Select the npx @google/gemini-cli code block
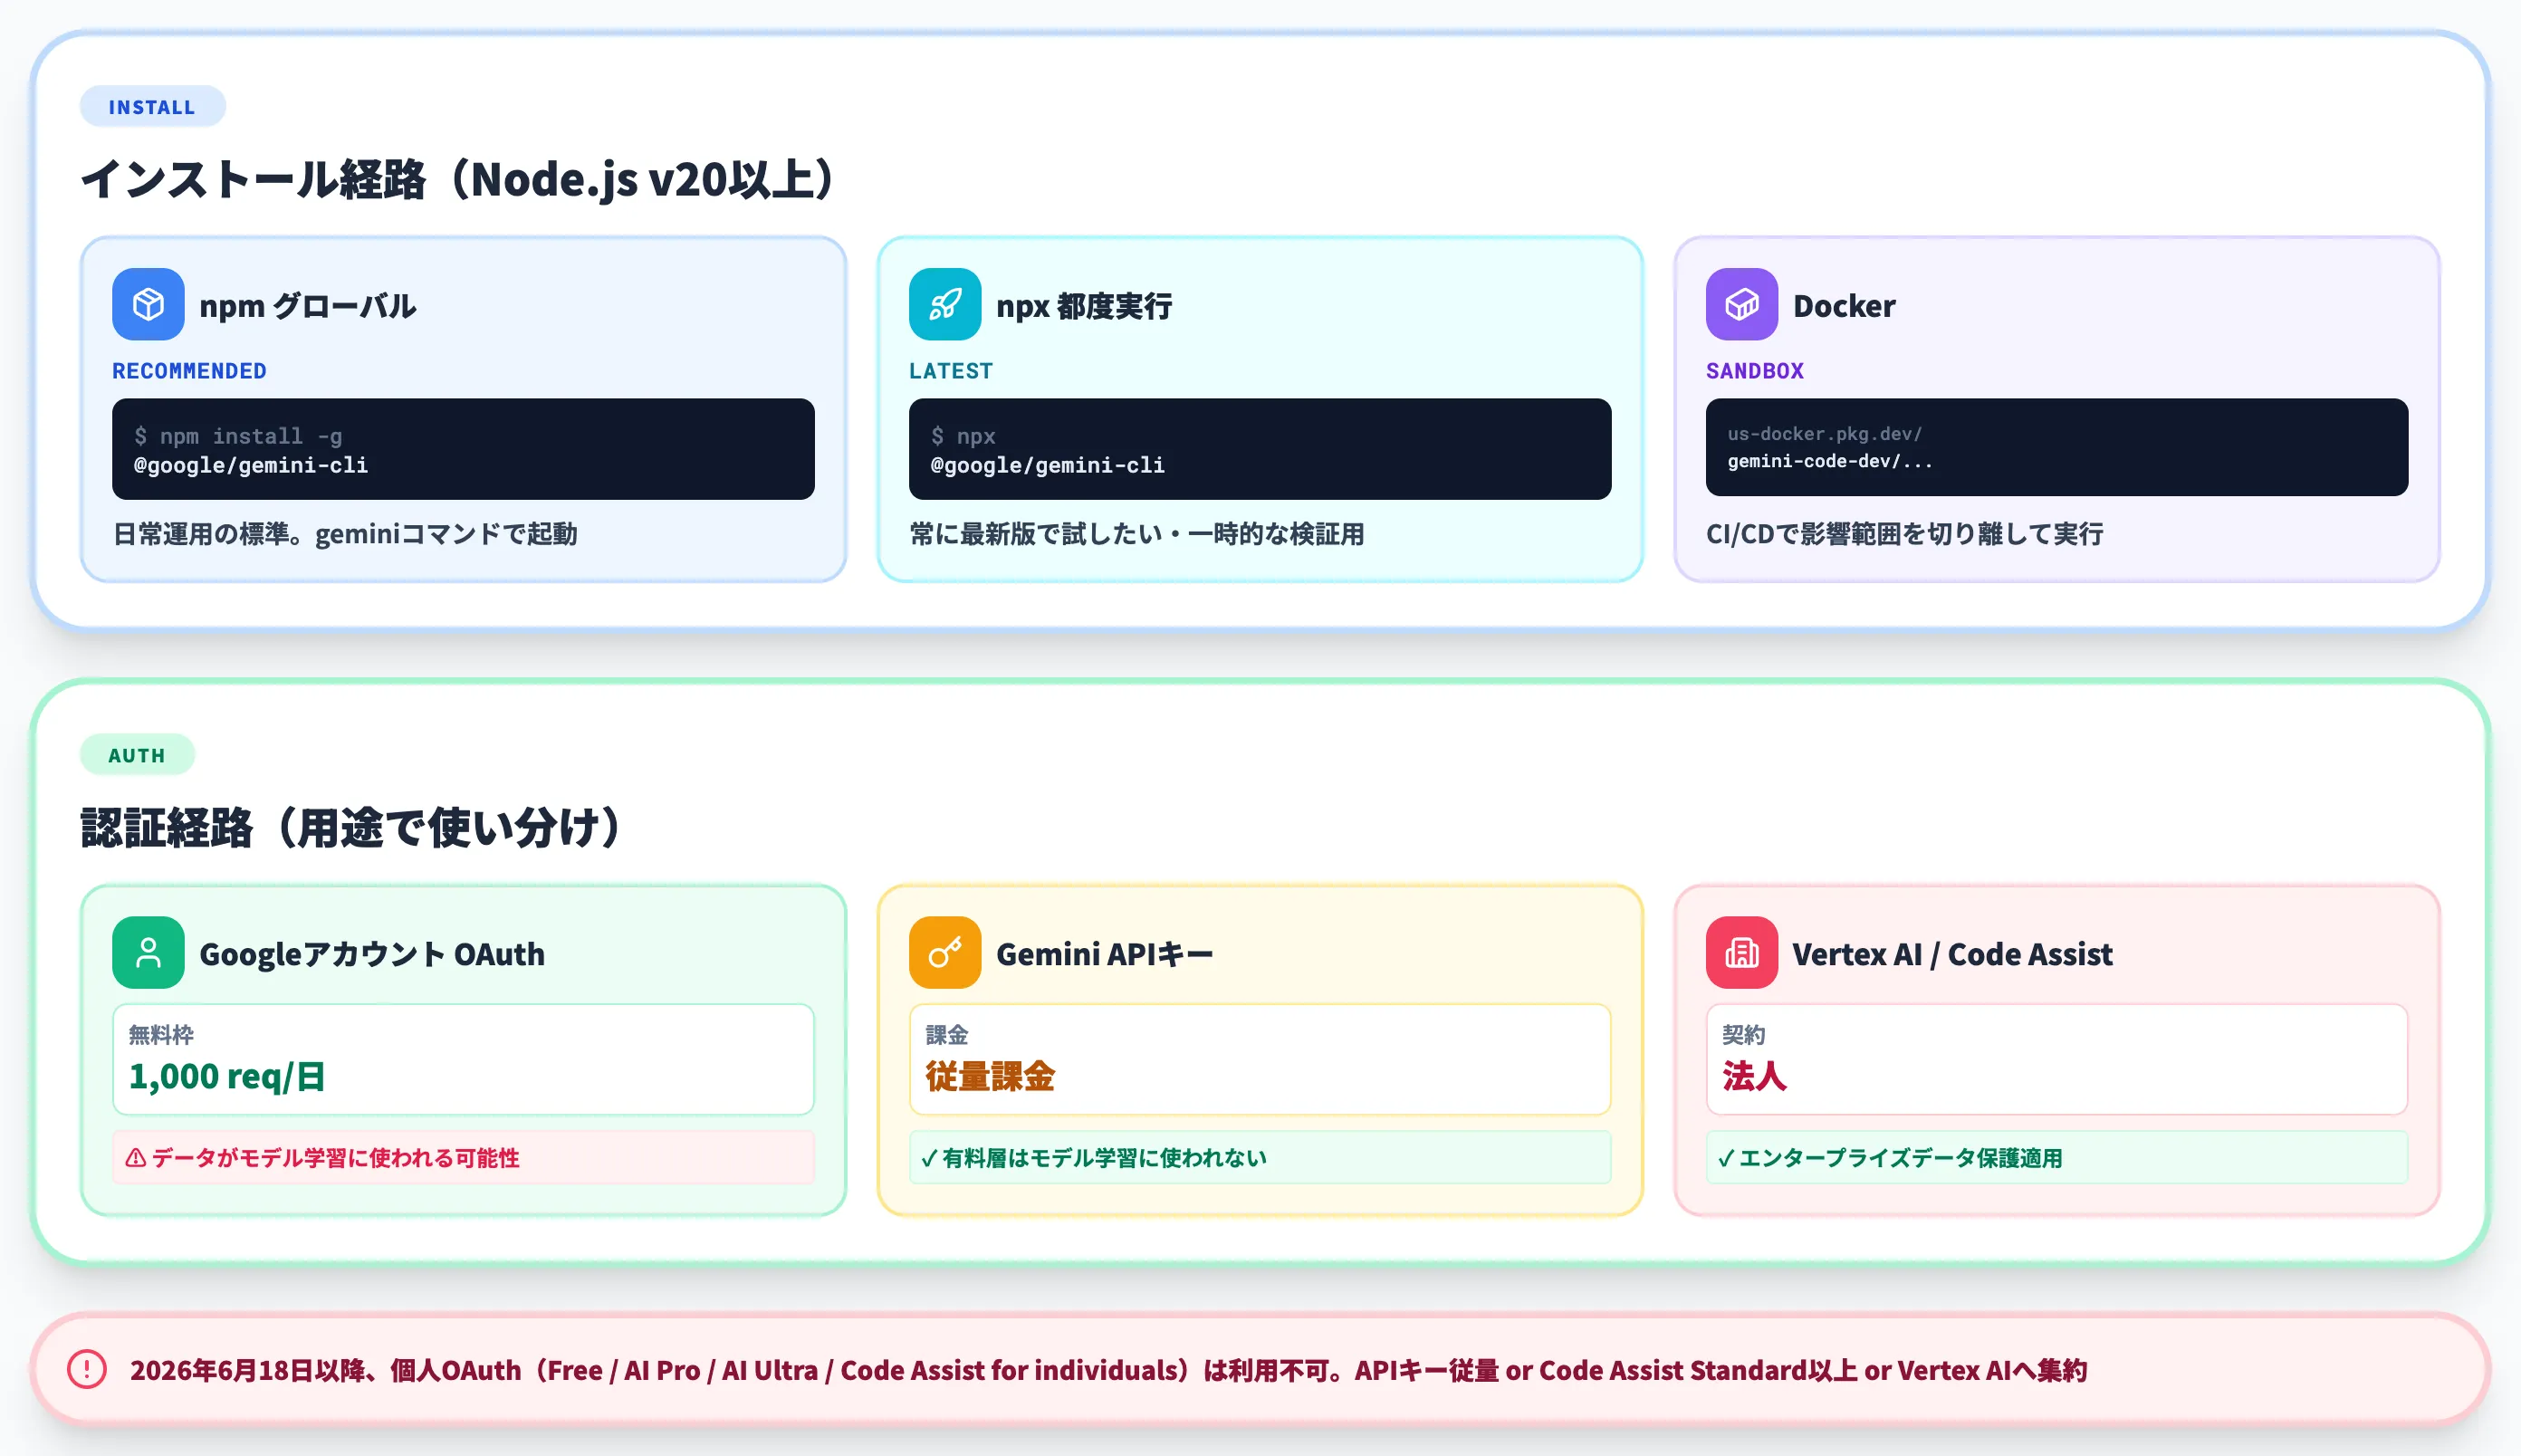The width and height of the screenshot is (2521, 1456). point(1260,449)
